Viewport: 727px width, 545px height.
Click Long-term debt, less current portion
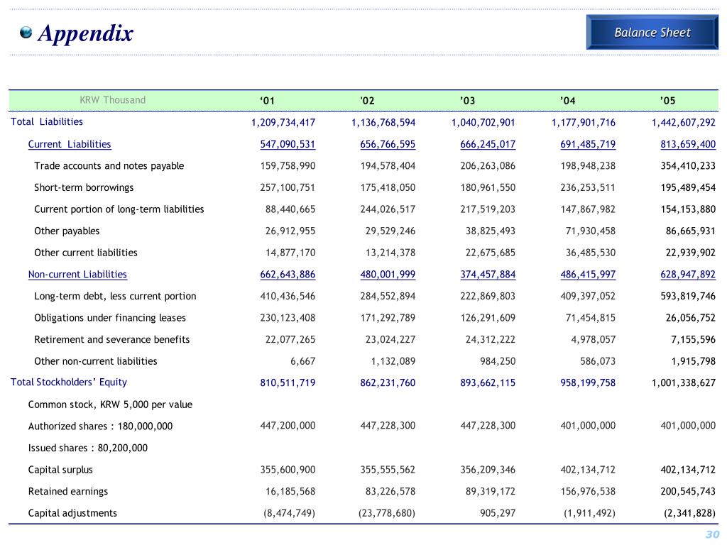tap(115, 296)
